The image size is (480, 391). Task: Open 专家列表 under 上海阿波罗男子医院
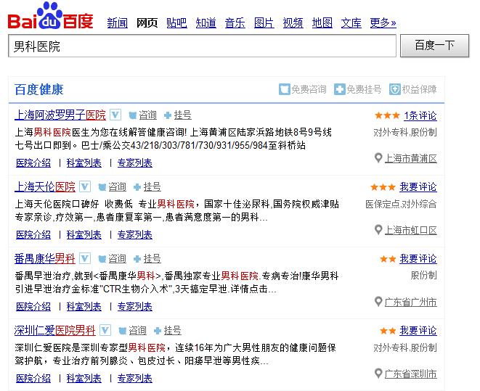click(134, 163)
